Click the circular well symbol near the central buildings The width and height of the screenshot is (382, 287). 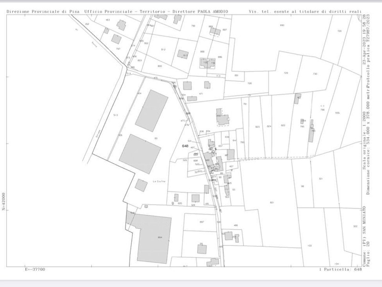[213, 152]
